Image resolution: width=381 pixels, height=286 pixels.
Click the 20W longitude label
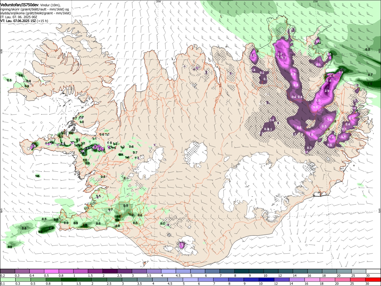tap(158, 1)
